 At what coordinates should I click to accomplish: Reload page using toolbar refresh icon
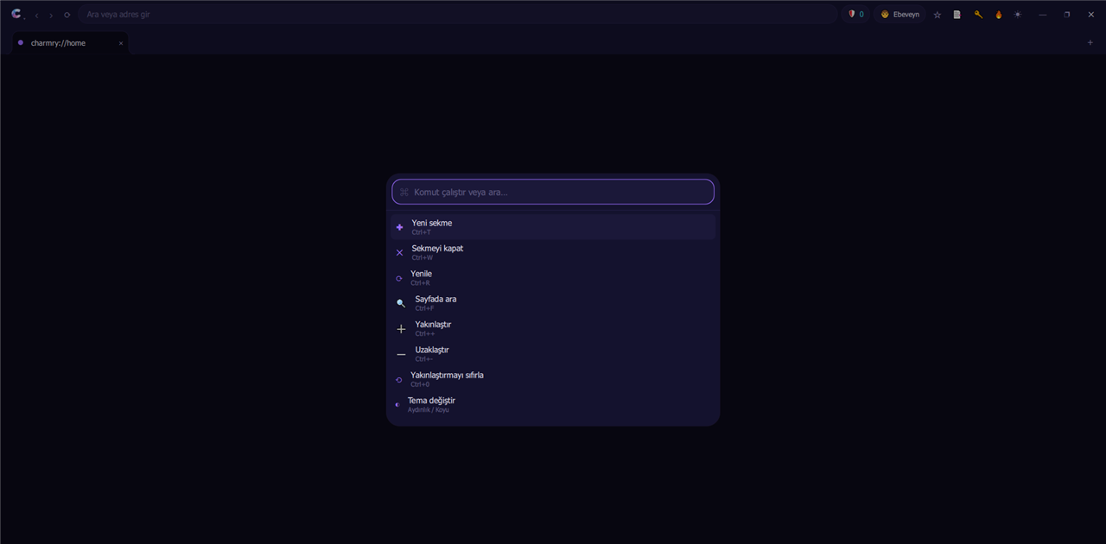point(67,15)
